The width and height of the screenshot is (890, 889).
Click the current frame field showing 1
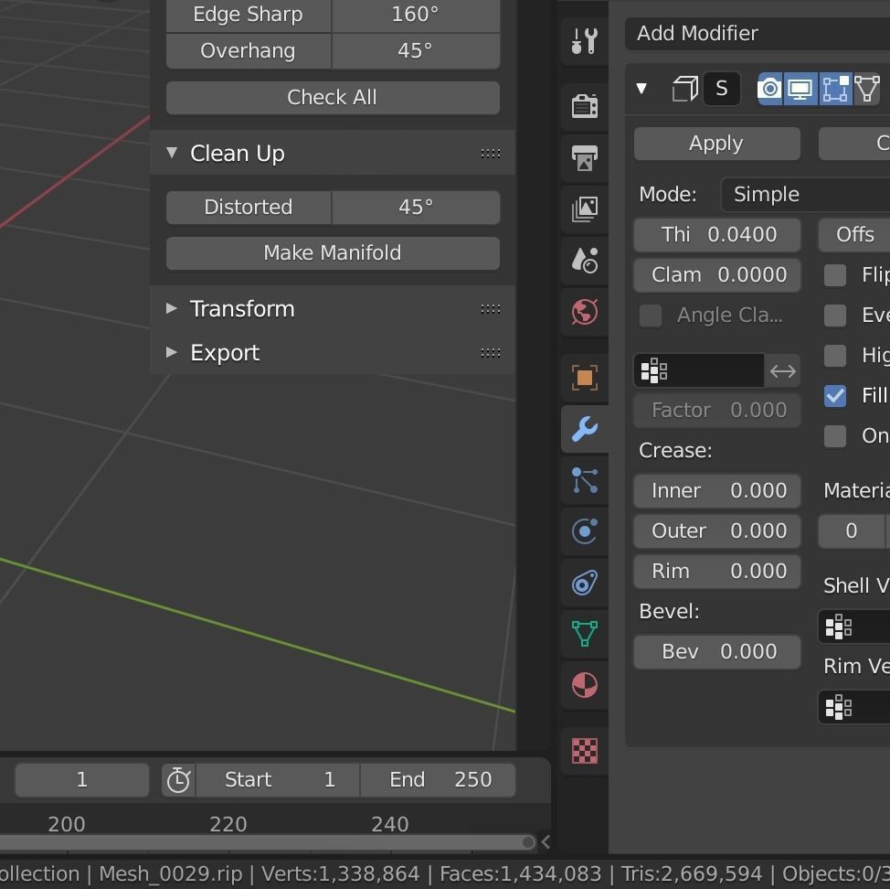point(81,779)
